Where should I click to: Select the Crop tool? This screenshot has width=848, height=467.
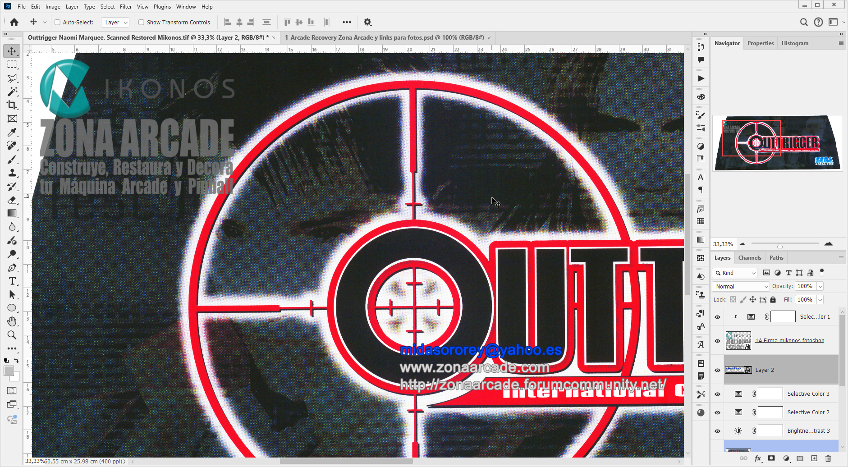click(x=12, y=105)
